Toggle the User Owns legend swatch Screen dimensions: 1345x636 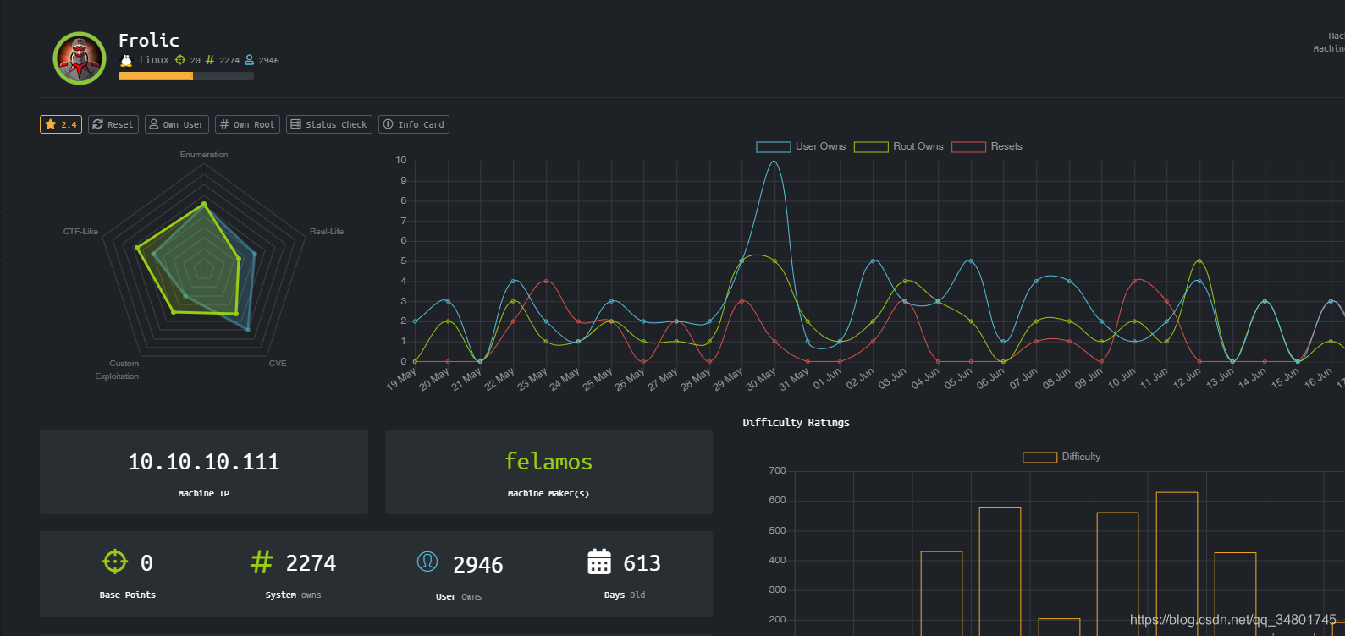(x=774, y=147)
